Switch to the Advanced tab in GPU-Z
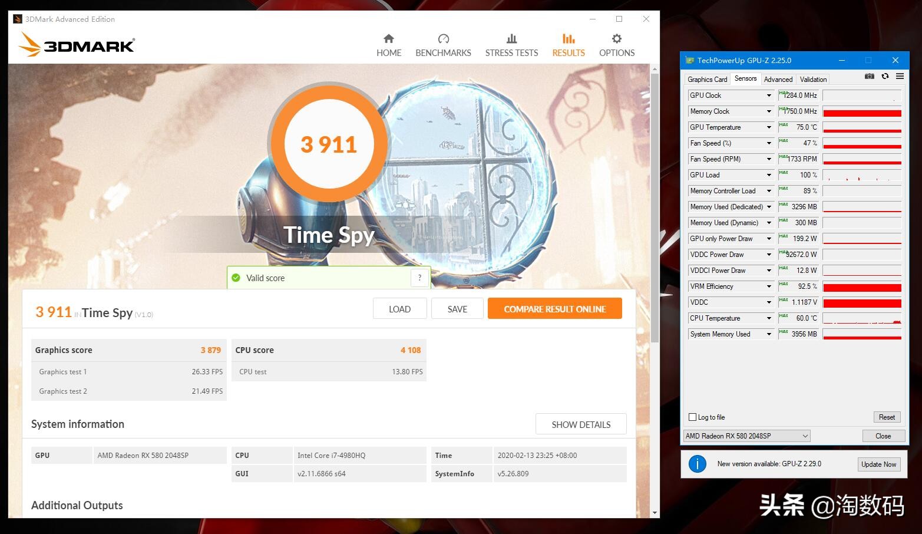This screenshot has height=534, width=922. tap(778, 79)
